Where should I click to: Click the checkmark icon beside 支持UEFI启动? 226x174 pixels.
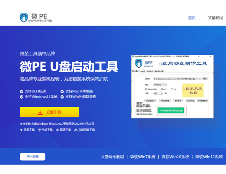coord(21,91)
